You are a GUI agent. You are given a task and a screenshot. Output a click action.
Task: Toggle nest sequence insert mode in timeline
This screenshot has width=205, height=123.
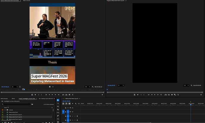(x=63, y=104)
